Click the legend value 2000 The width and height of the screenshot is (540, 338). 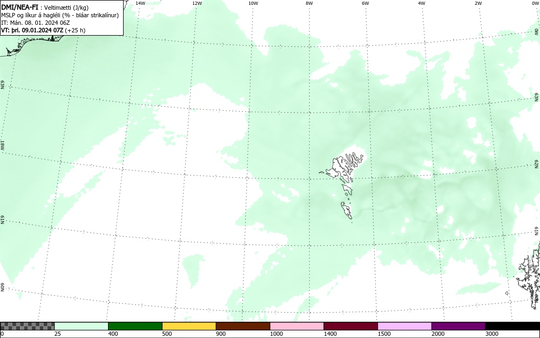click(438, 334)
